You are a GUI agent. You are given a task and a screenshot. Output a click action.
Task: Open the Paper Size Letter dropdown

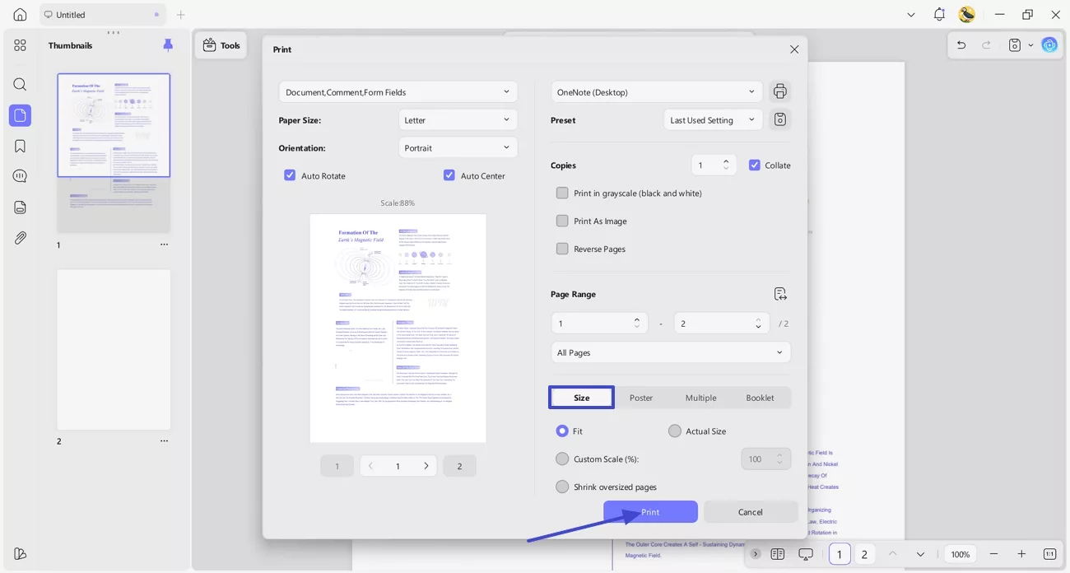[x=458, y=120]
